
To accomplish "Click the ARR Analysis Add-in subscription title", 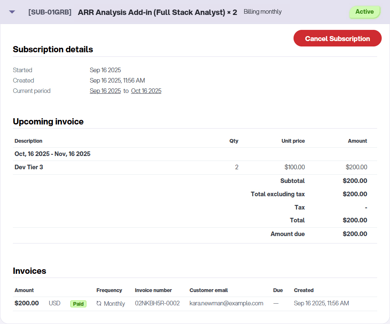I will click(157, 12).
